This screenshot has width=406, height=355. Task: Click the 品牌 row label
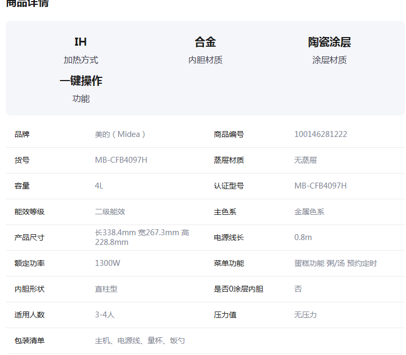[x=22, y=134]
